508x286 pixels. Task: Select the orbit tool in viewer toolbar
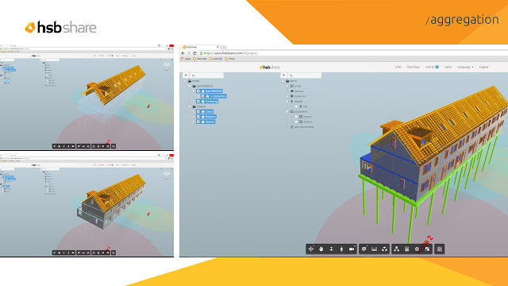[311, 249]
